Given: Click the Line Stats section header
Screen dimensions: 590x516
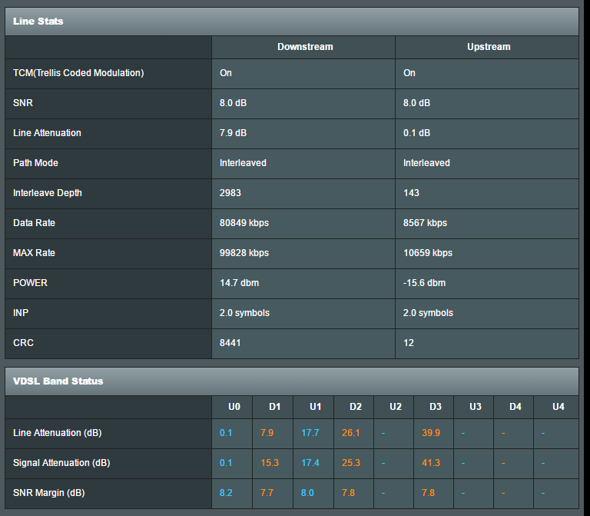Looking at the screenshot, I should 38,22.
